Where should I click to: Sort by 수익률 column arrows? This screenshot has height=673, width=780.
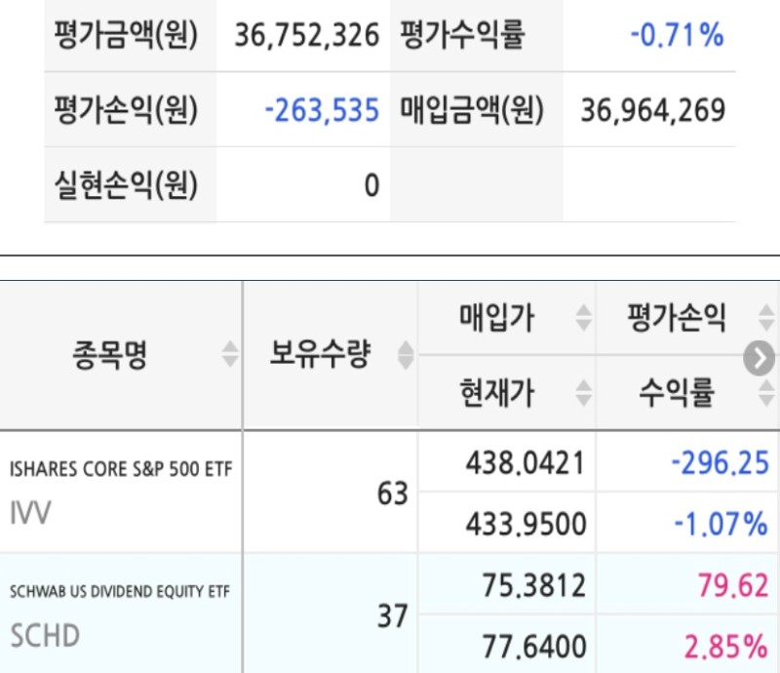765,393
